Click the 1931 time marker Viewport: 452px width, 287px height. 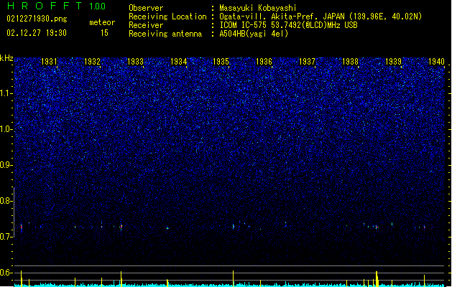pyautogui.click(x=49, y=61)
